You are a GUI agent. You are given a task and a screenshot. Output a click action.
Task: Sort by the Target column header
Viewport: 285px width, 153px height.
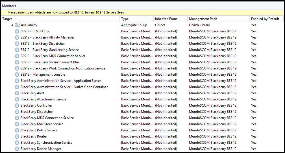(x=60, y=19)
